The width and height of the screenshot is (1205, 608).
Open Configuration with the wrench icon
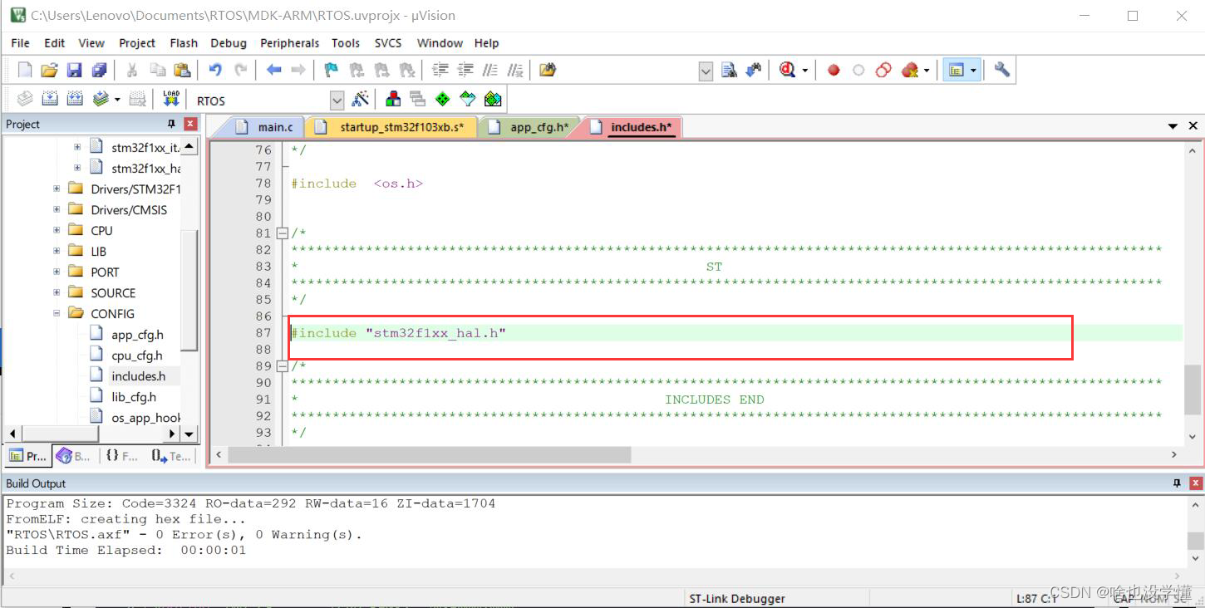pyautogui.click(x=1001, y=70)
